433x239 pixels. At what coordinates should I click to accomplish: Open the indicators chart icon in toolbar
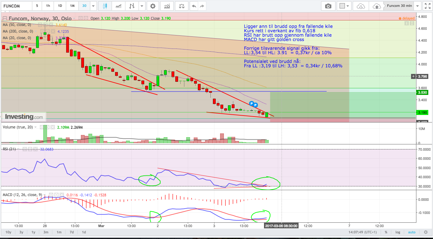[x=167, y=6]
